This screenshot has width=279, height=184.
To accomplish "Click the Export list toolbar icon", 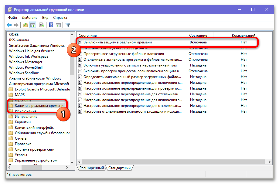I will pyautogui.click(x=42, y=25).
